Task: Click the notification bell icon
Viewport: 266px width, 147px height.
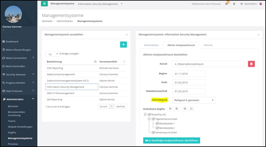Action: 234,4
